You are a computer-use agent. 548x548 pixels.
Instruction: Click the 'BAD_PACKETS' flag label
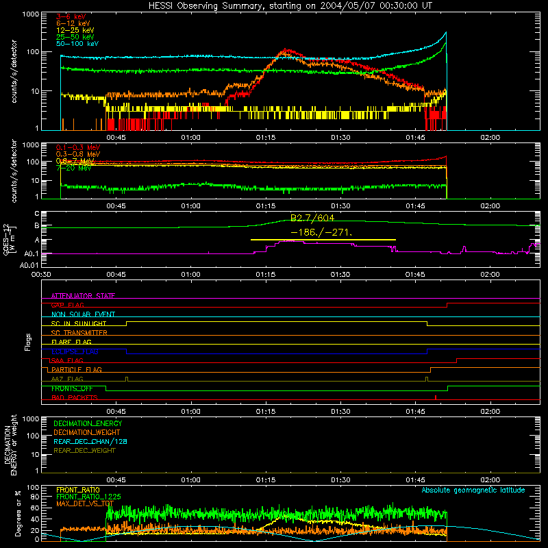[75, 397]
